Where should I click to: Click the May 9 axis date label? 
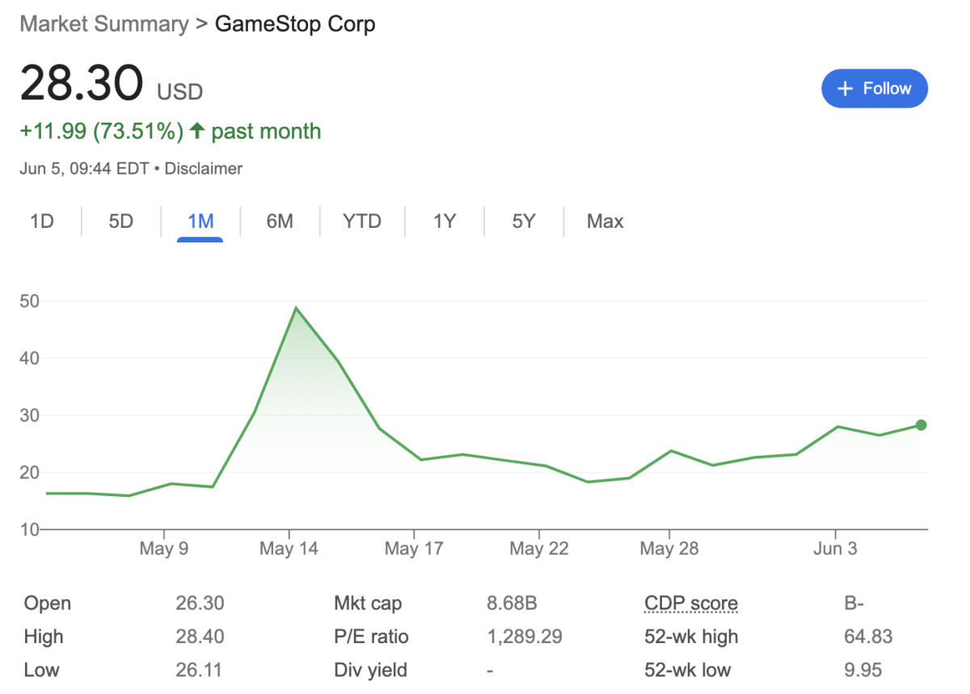pos(164,549)
